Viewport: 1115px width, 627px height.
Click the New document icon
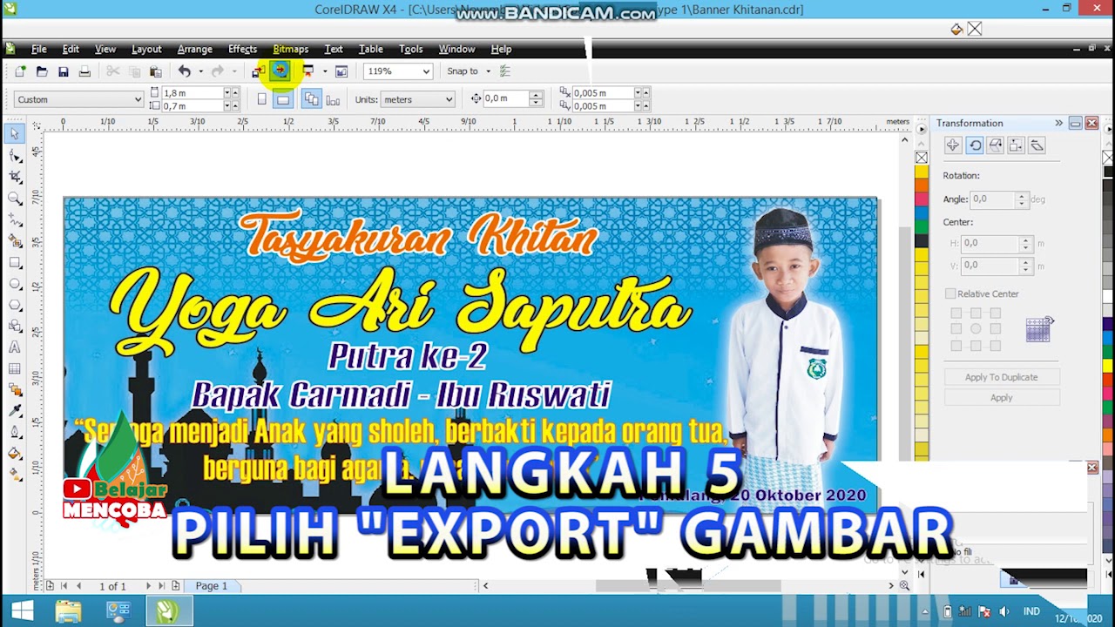(x=20, y=71)
